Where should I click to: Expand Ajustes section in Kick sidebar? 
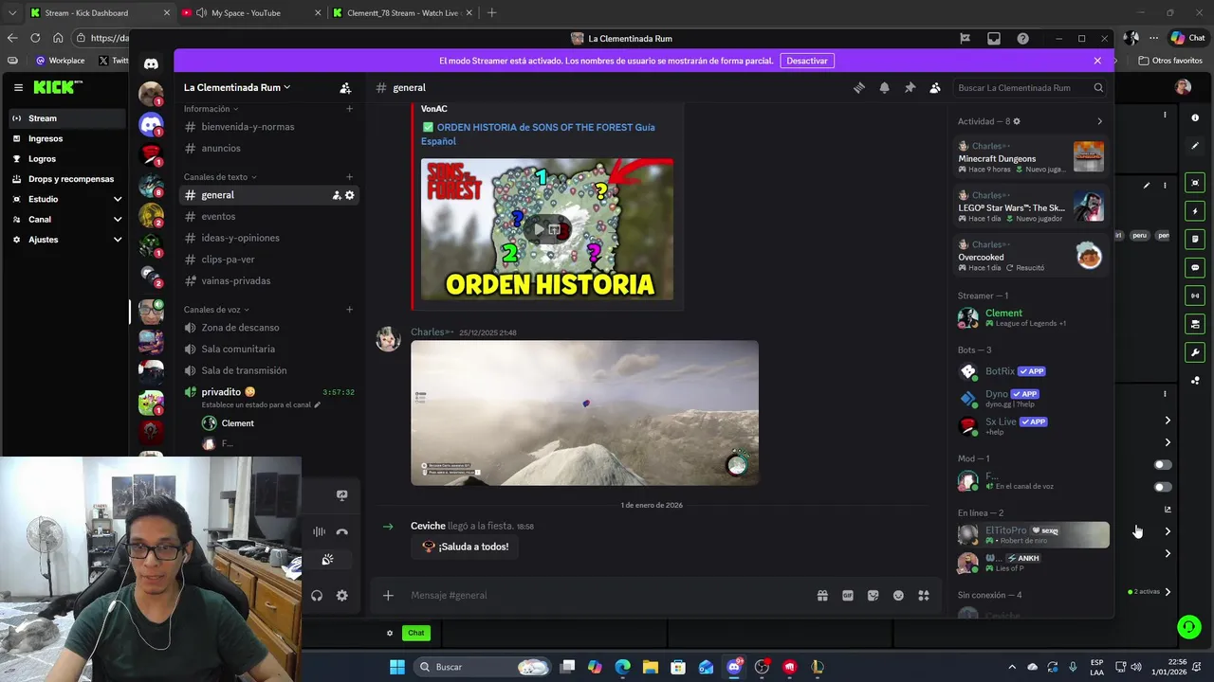tap(118, 240)
